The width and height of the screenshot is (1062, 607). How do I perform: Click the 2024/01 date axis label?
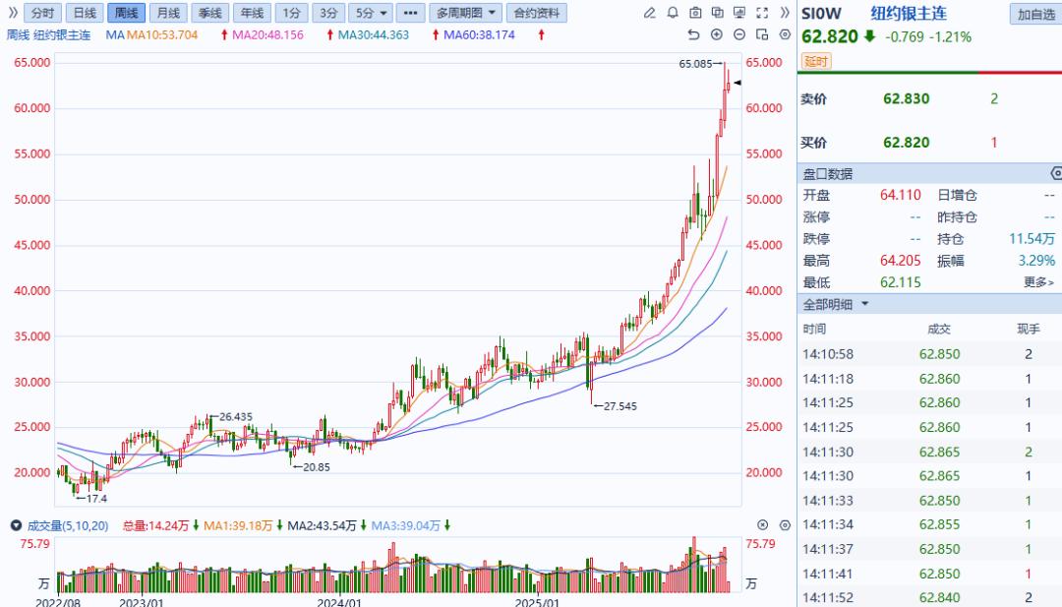point(339,601)
